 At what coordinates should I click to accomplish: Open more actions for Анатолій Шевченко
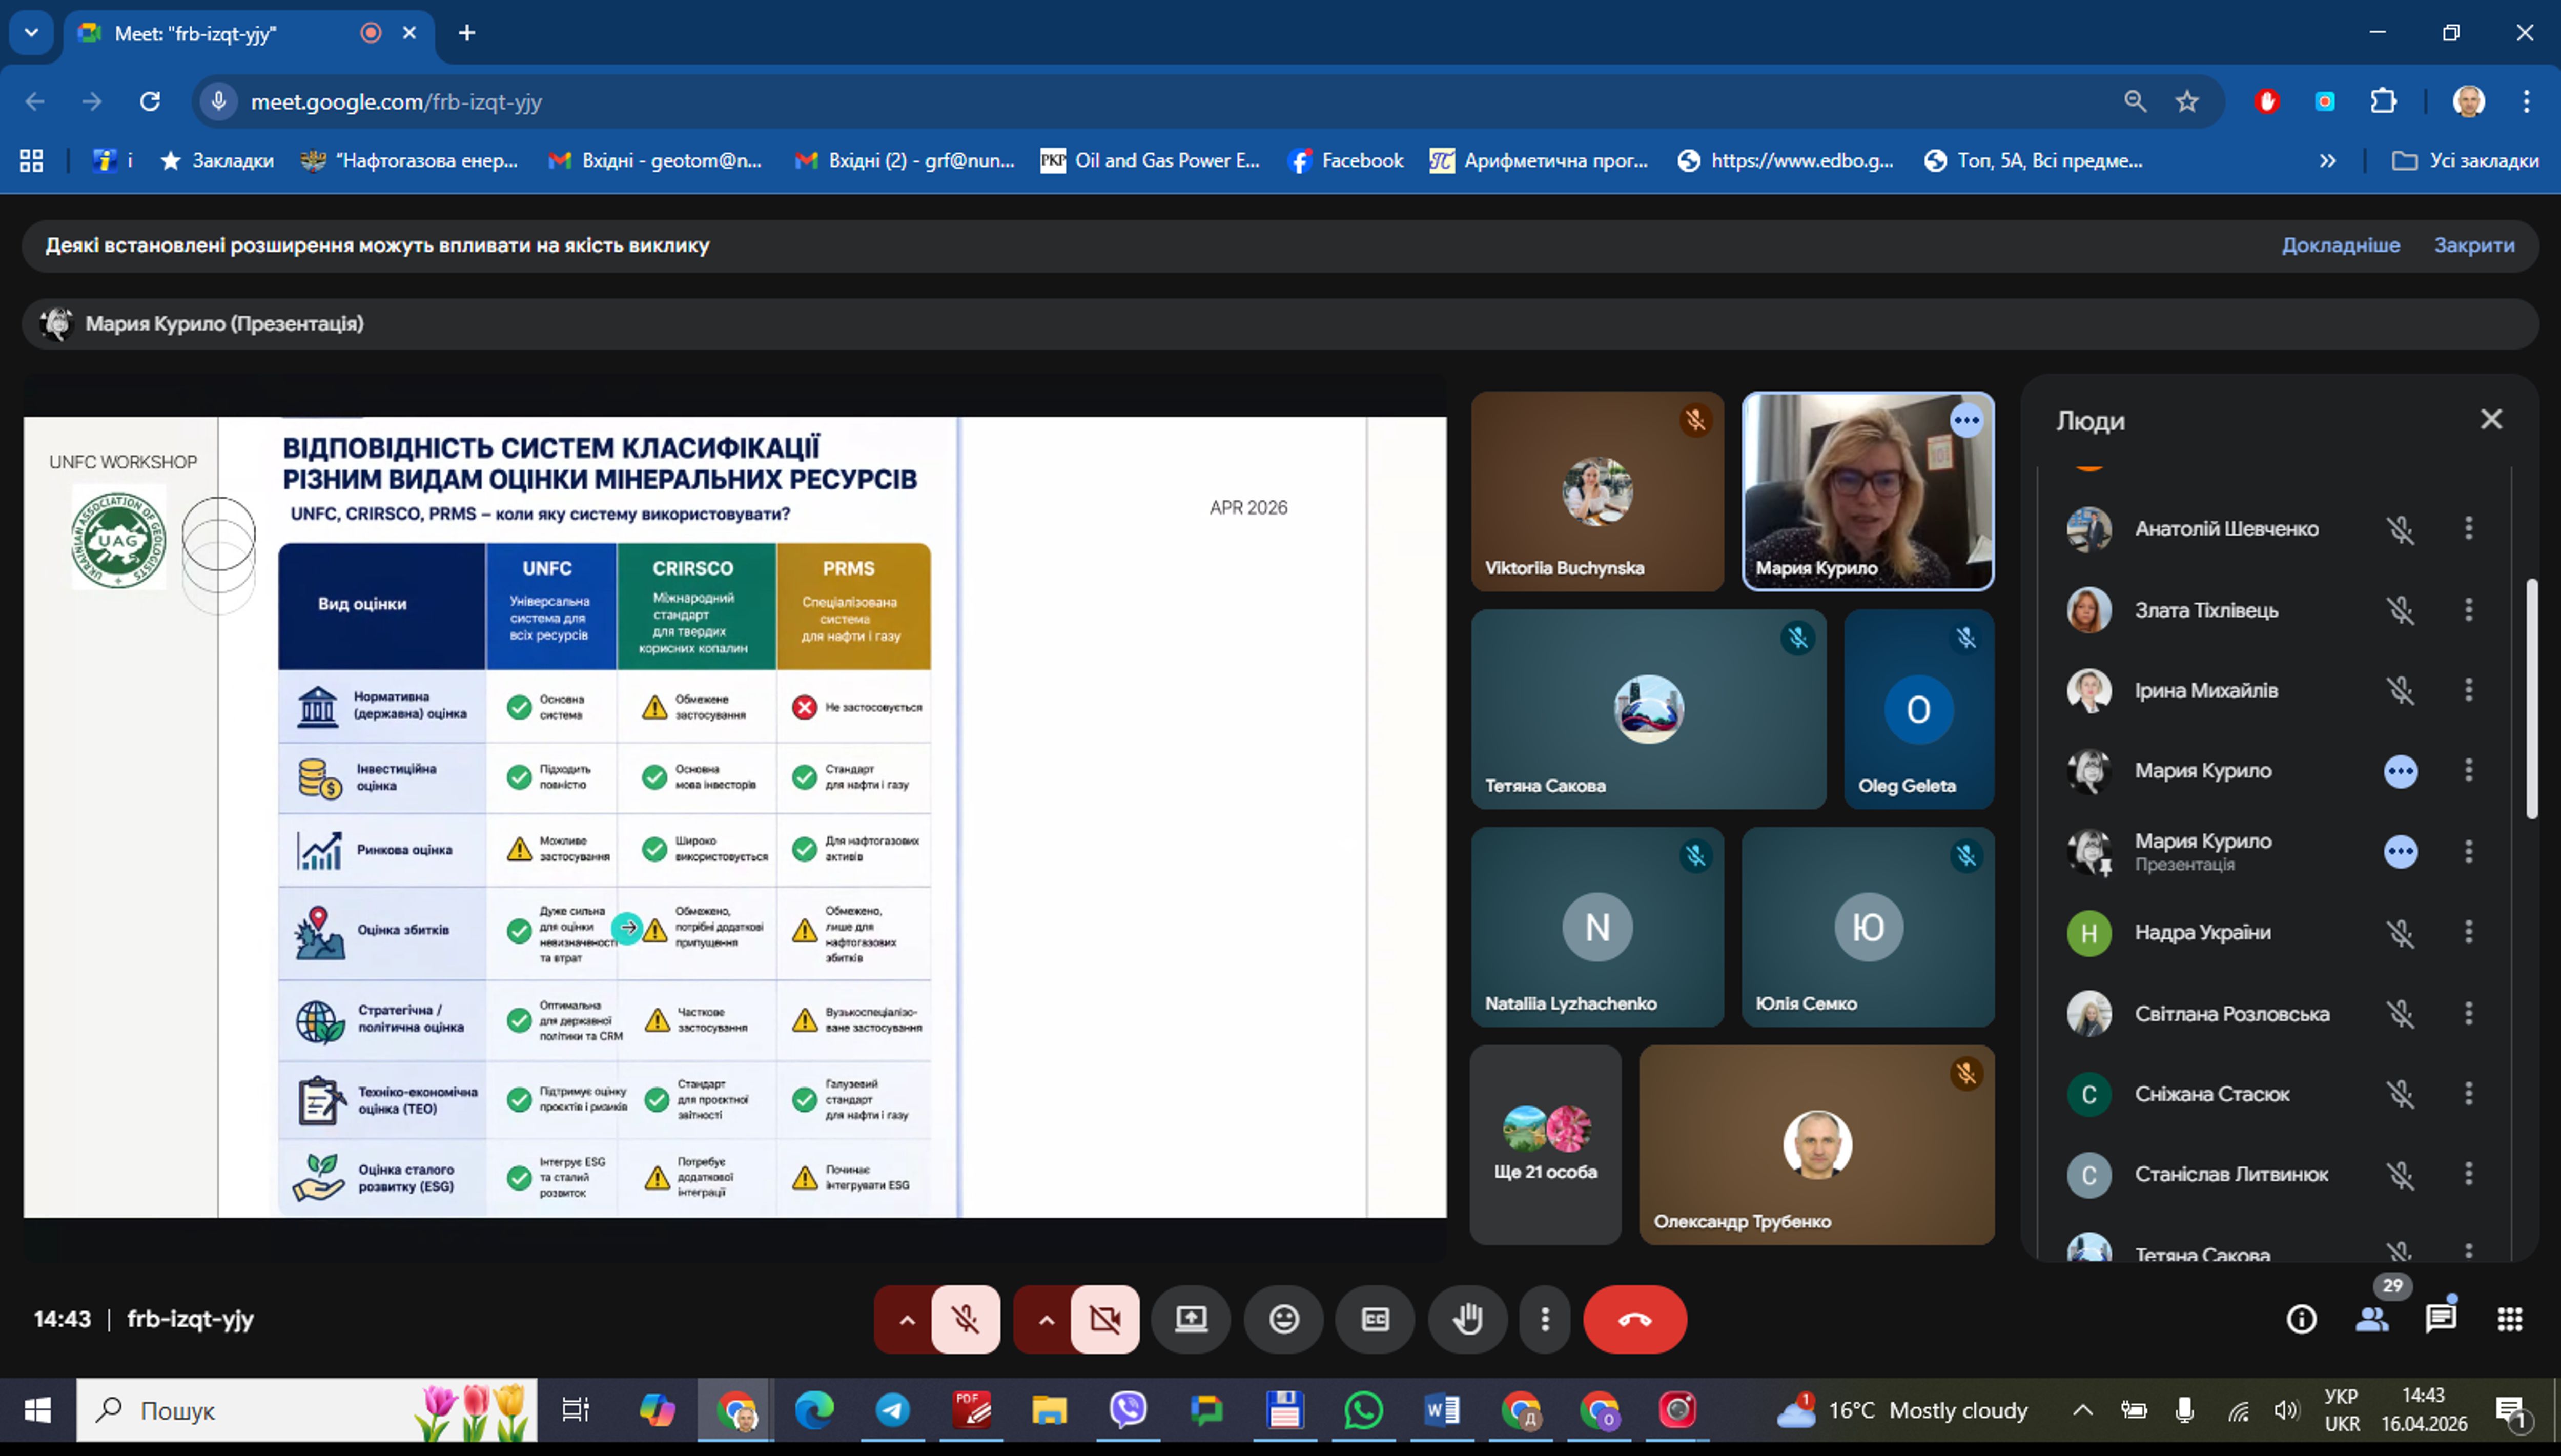tap(2469, 528)
